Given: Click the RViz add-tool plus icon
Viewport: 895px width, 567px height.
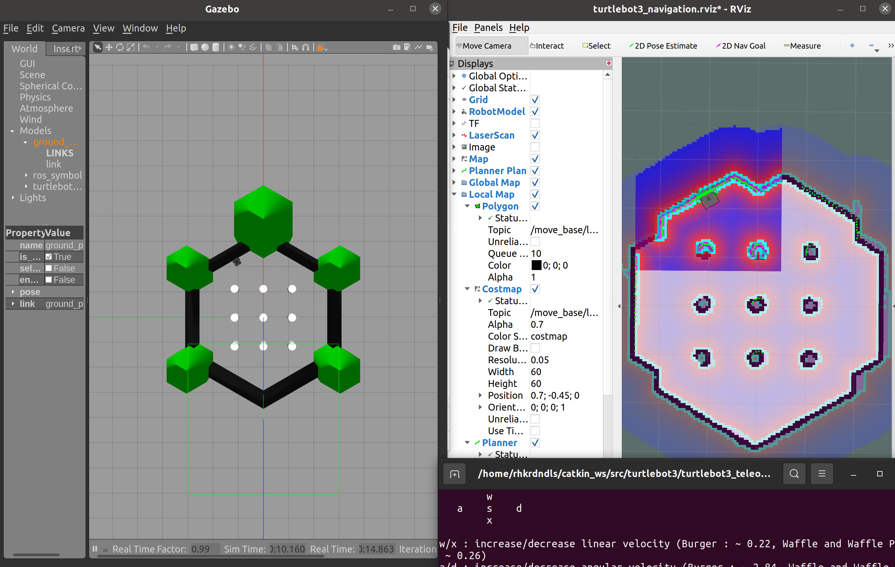Looking at the screenshot, I should pyautogui.click(x=852, y=45).
